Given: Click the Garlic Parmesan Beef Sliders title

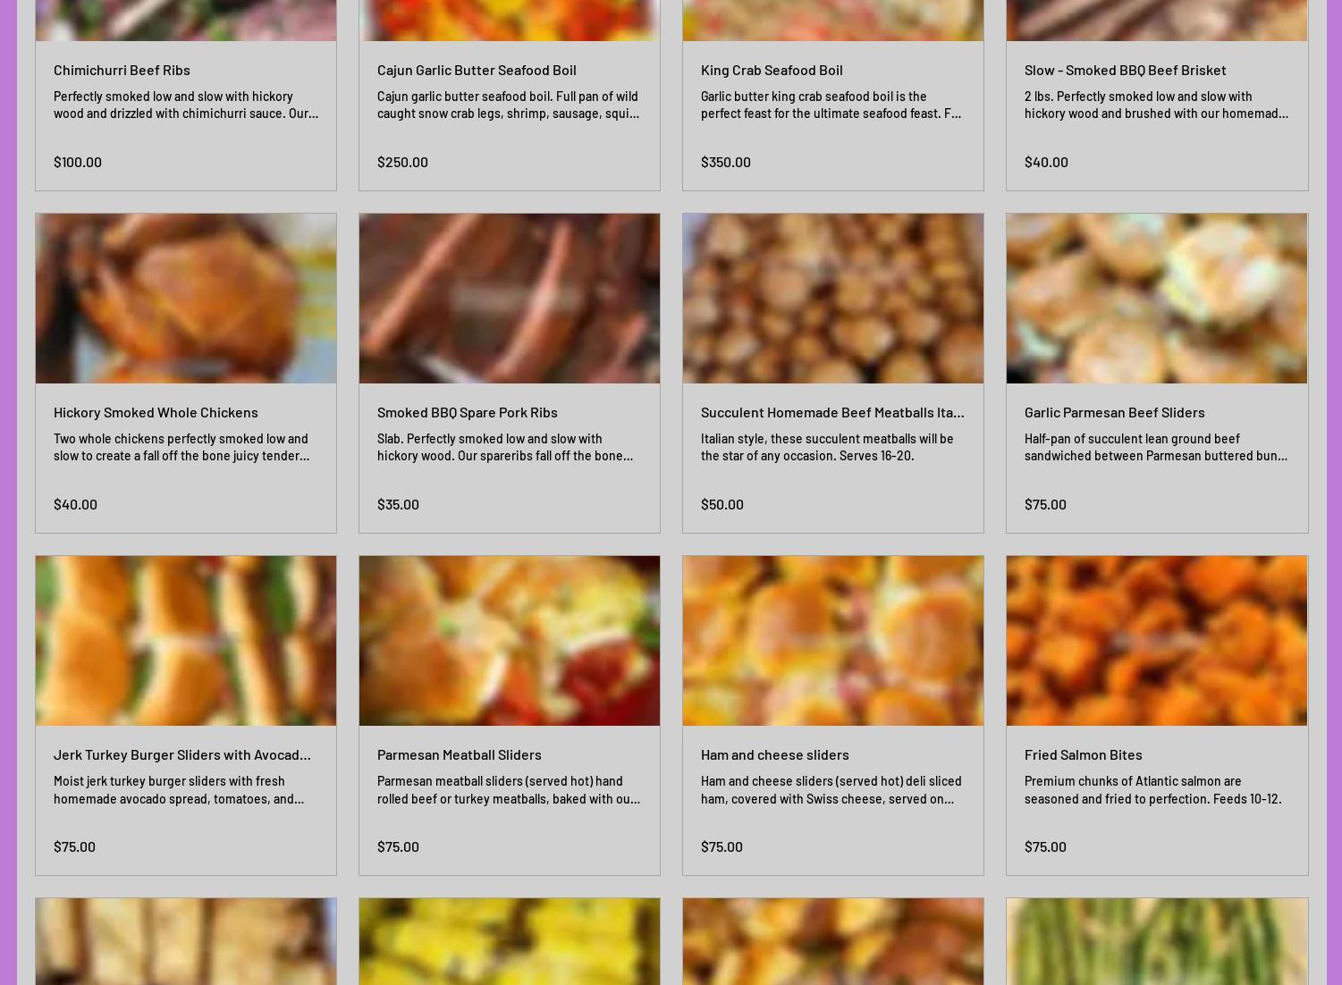Looking at the screenshot, I should (1114, 412).
